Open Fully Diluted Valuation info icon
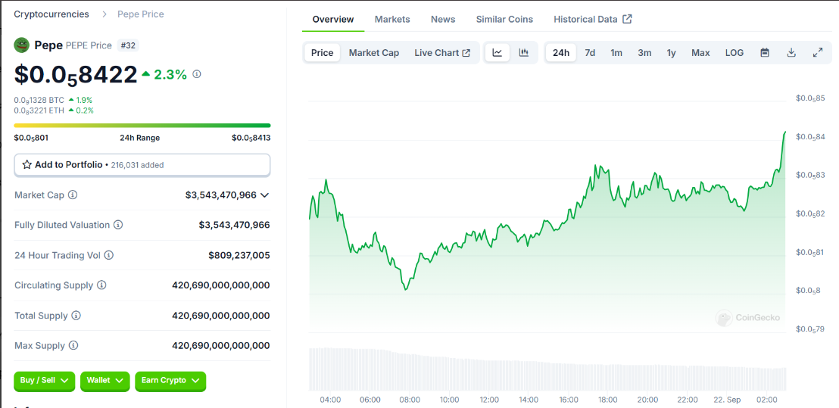Viewport: 839px width, 408px height. point(118,225)
